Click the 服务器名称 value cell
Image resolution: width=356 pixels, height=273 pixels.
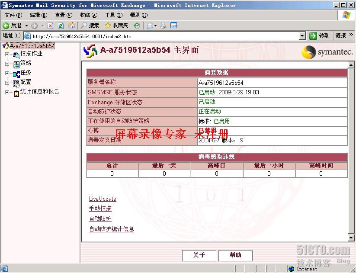tap(272, 83)
